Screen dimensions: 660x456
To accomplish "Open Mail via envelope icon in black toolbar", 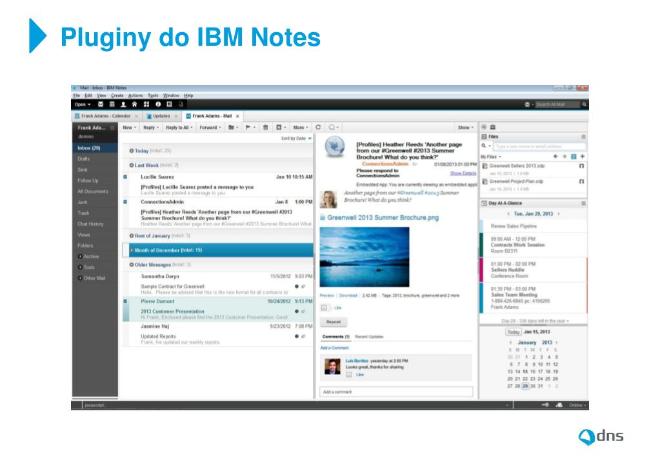I will tap(101, 104).
